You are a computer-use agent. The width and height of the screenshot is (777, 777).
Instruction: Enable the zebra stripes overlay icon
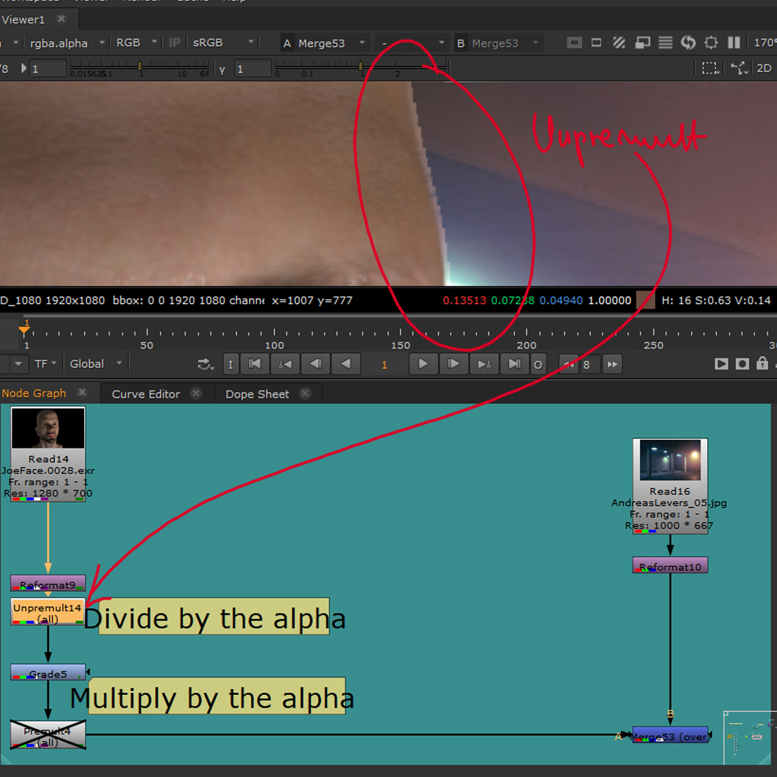[x=619, y=42]
